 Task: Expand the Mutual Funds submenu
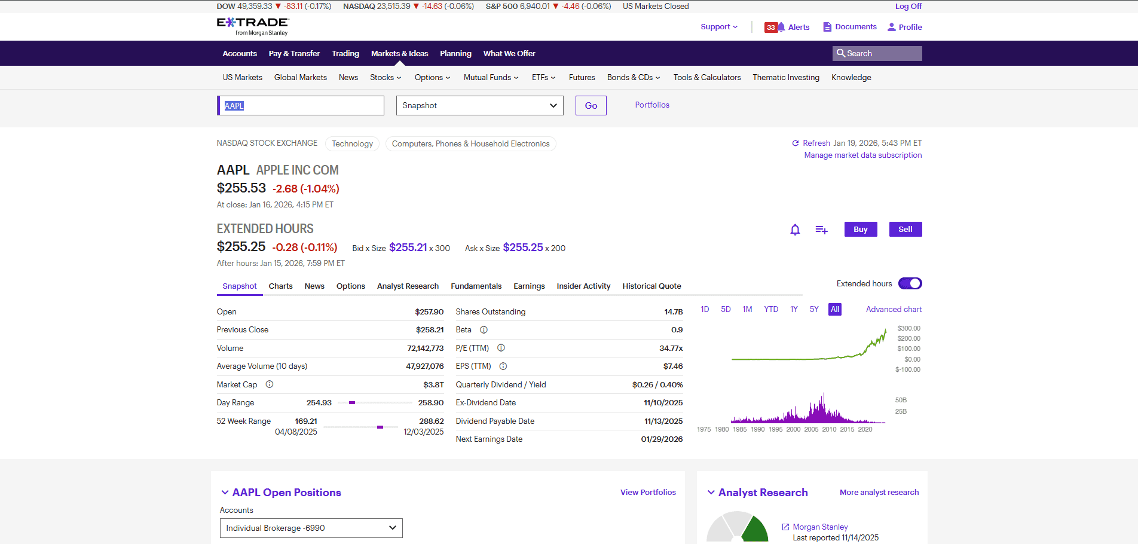(x=491, y=77)
